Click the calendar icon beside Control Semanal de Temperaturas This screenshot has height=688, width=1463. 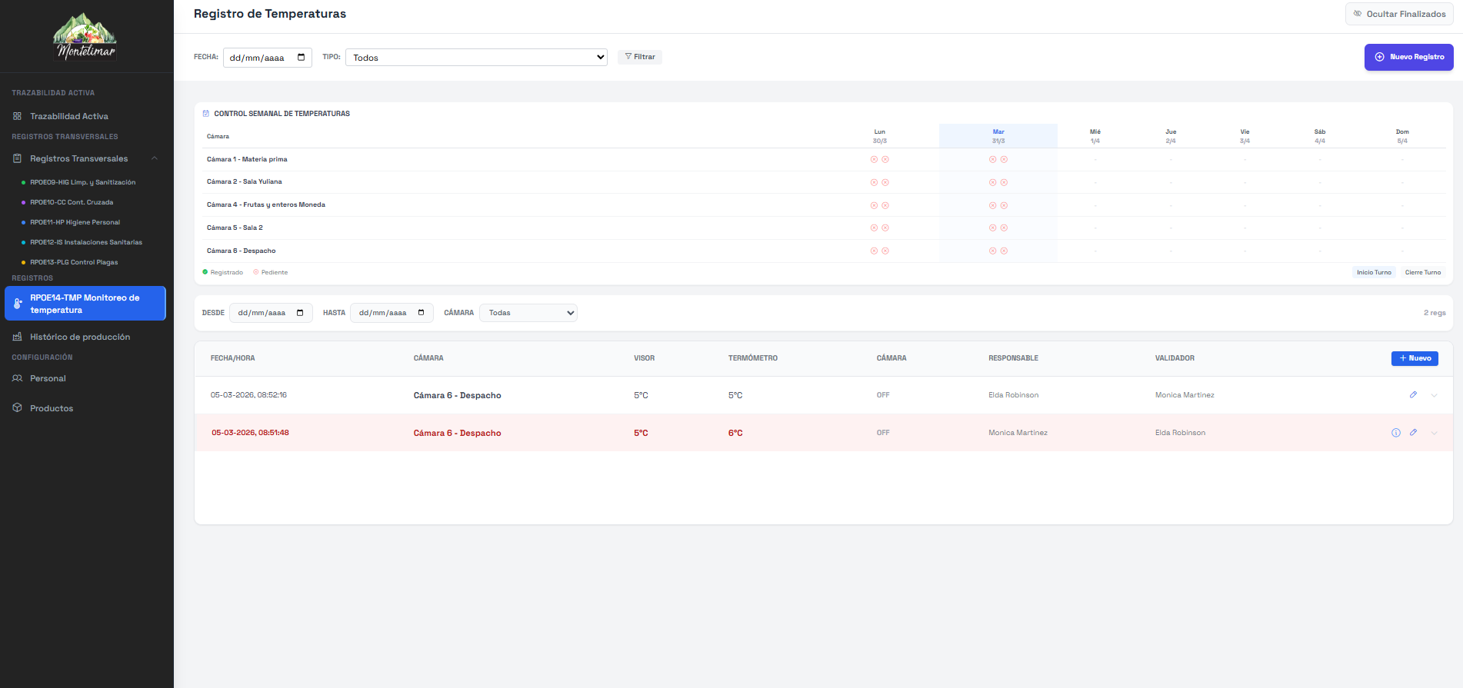point(205,114)
